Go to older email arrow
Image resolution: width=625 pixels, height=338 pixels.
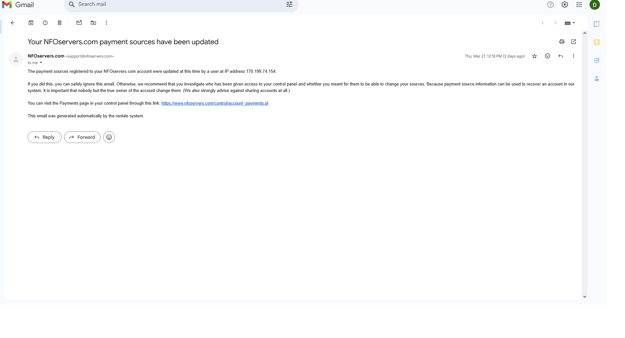point(556,23)
